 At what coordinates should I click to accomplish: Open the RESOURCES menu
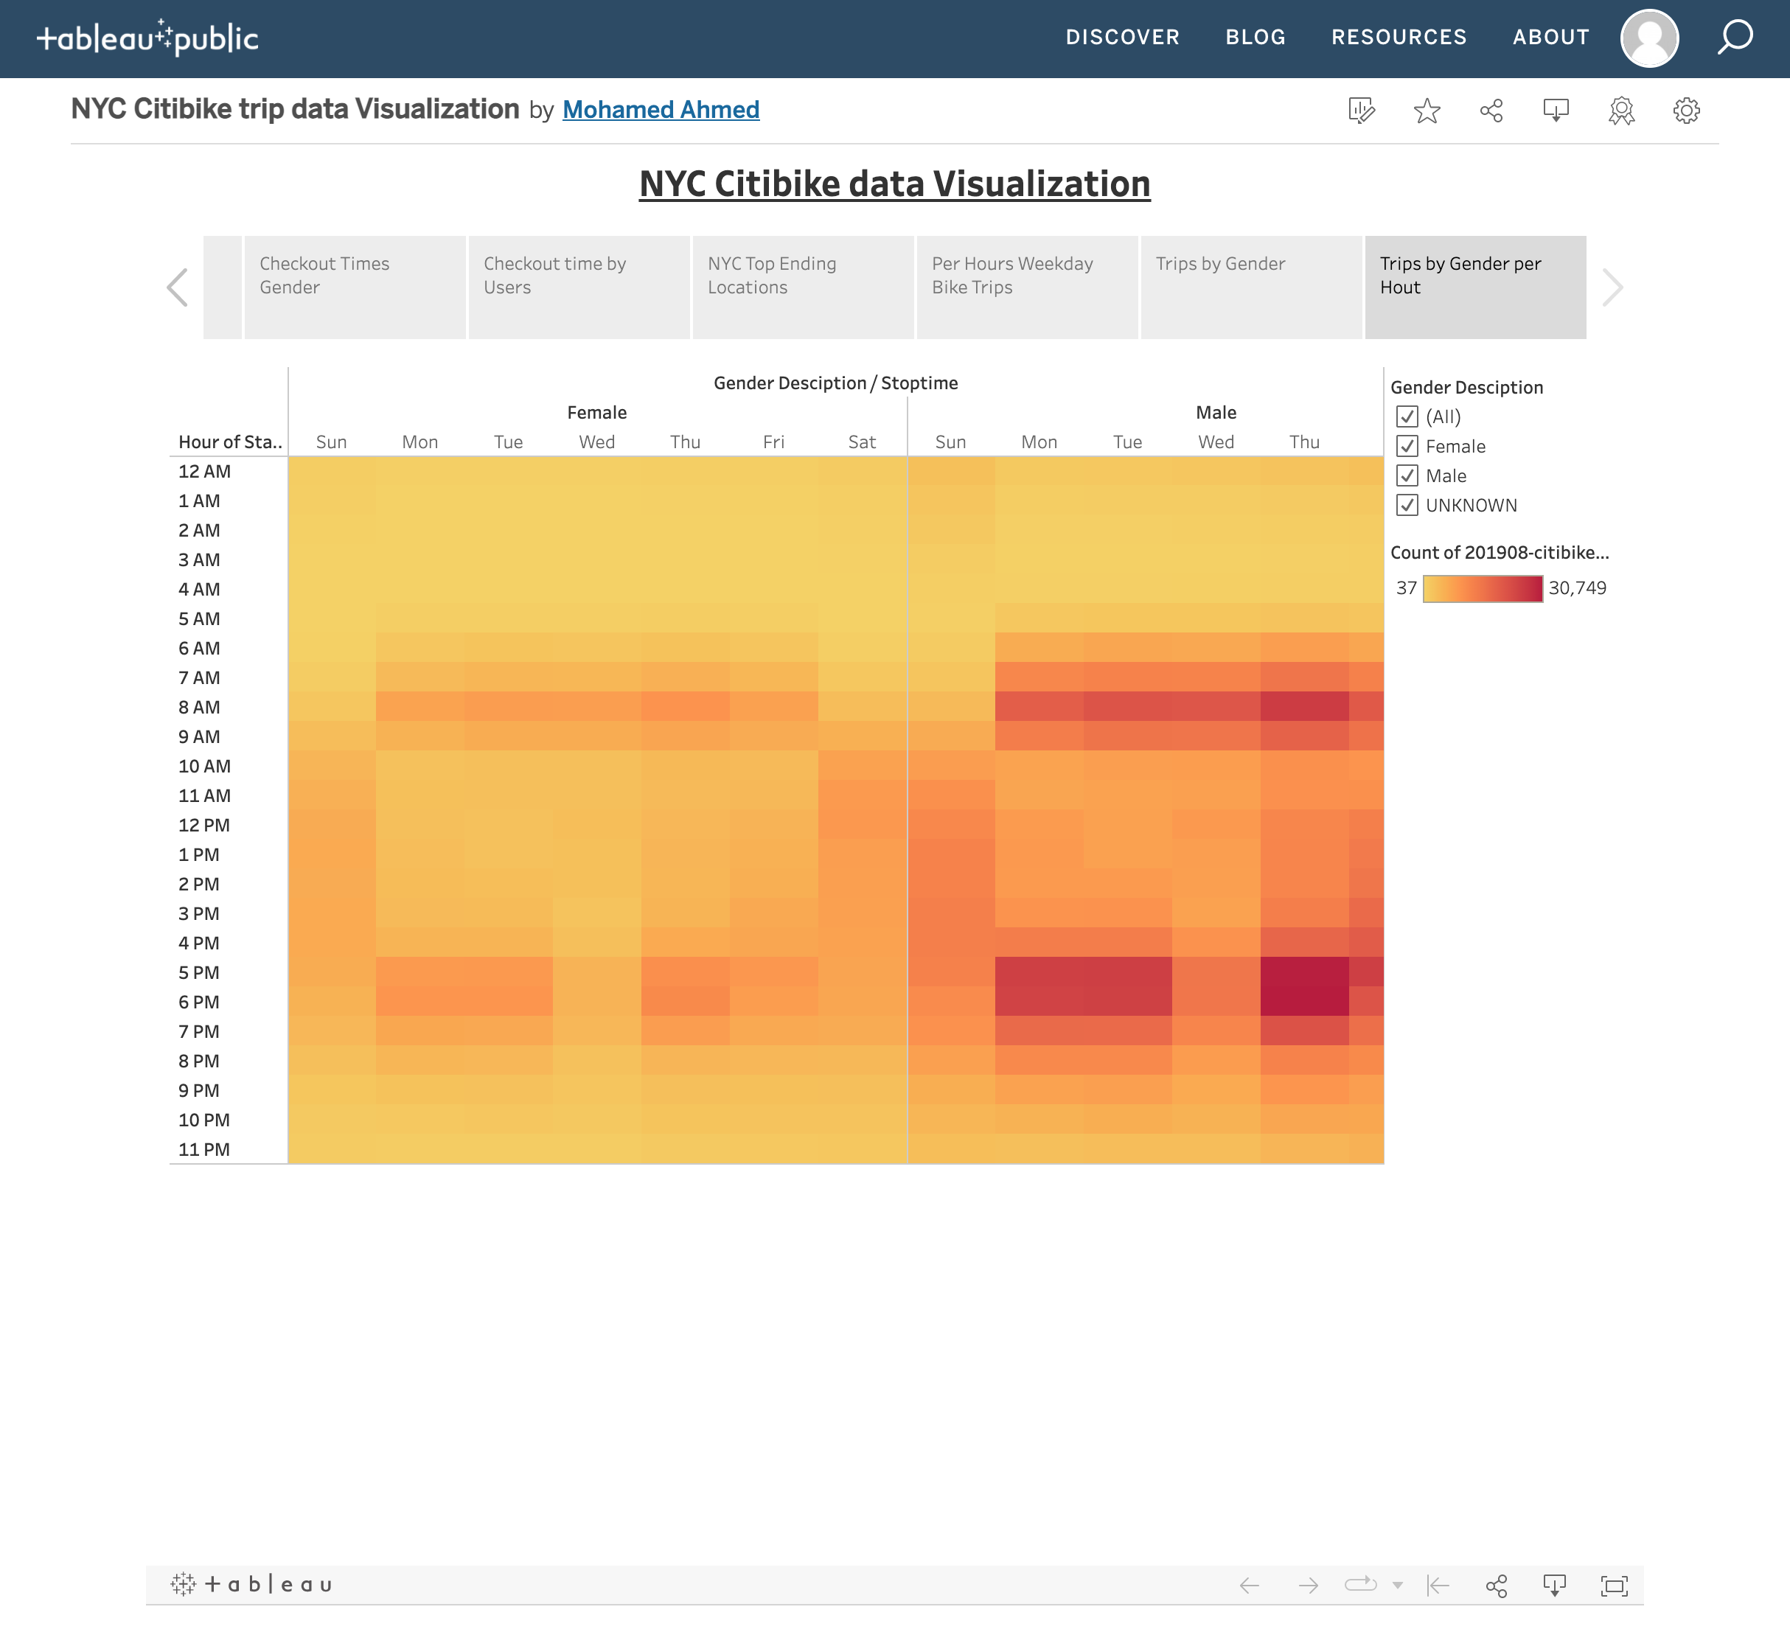coord(1399,38)
